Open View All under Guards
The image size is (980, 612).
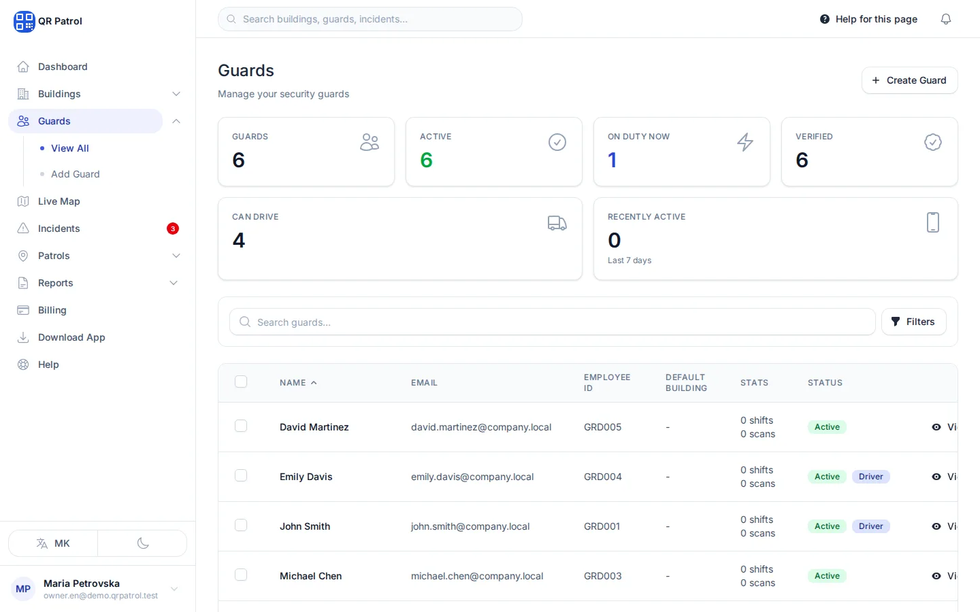click(x=70, y=148)
